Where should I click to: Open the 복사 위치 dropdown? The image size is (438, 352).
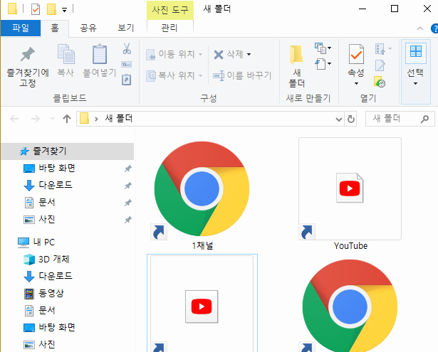point(174,75)
